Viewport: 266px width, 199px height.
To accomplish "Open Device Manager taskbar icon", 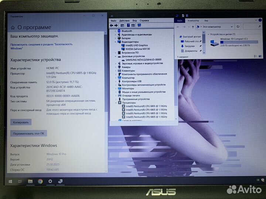I will tap(60, 181).
